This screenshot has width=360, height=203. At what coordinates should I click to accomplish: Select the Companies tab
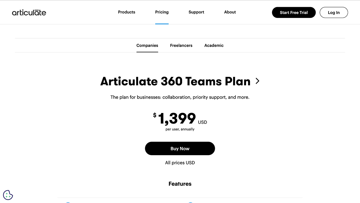tap(147, 45)
